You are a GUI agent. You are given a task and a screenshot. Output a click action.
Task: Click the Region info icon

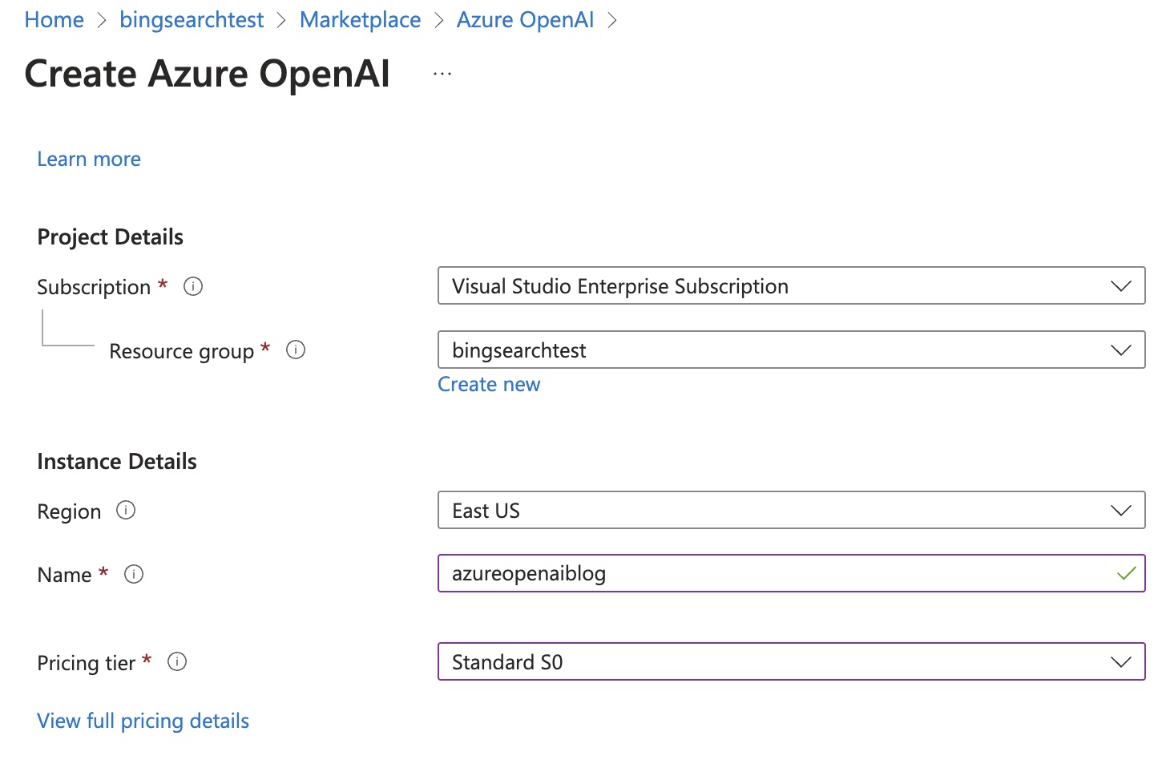[x=126, y=511]
